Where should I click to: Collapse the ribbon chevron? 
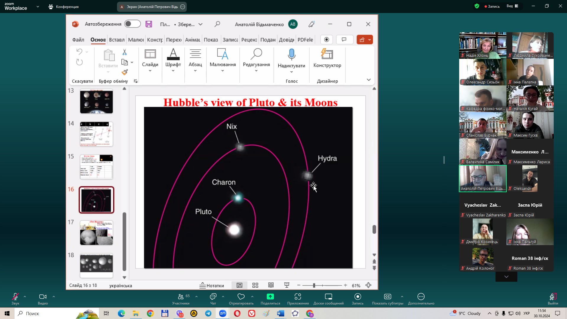(x=369, y=80)
